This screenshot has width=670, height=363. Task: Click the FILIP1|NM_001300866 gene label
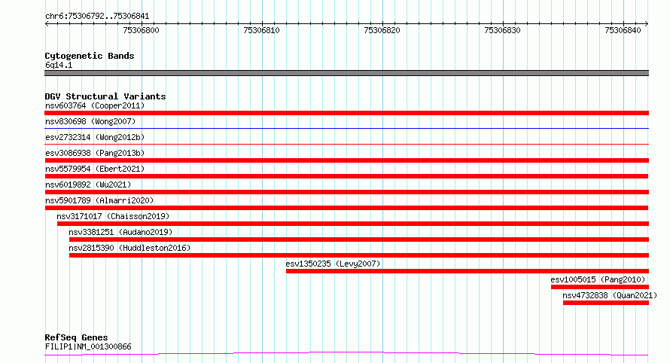tap(88, 346)
